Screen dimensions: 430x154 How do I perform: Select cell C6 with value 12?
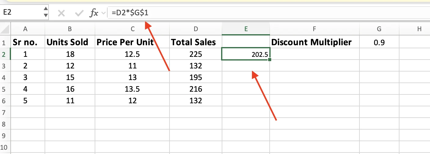(133, 101)
